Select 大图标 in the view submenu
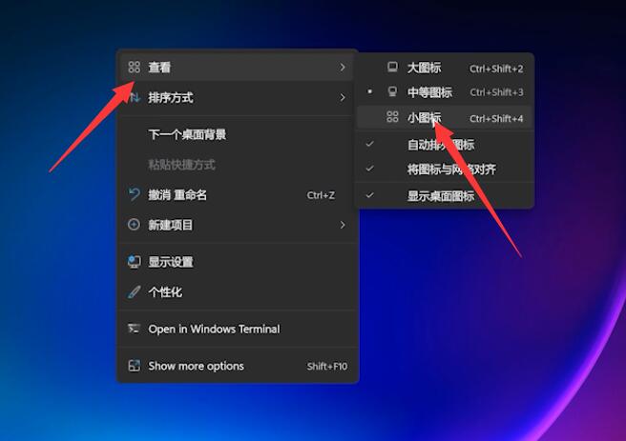 coord(445,69)
